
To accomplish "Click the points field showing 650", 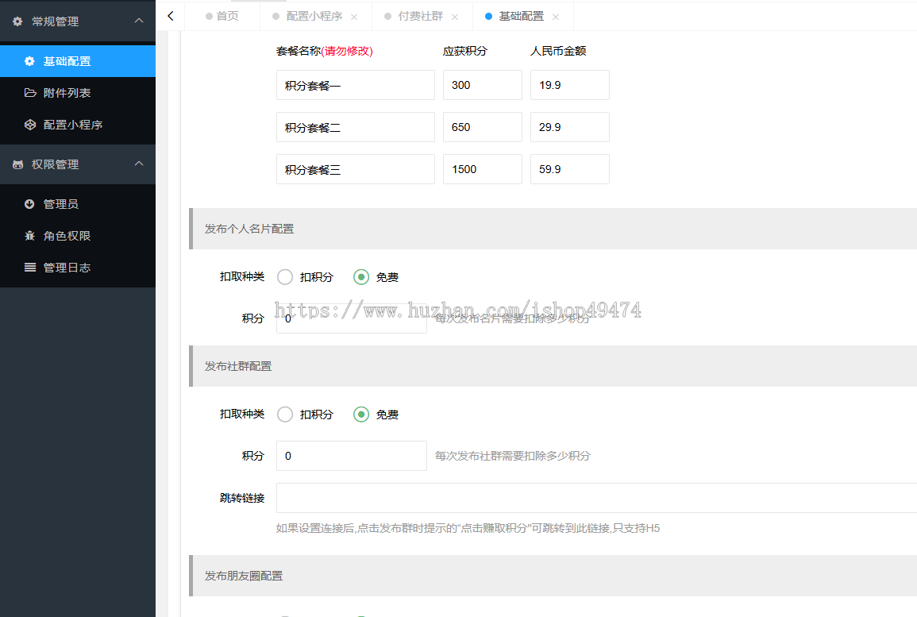I will pyautogui.click(x=483, y=127).
